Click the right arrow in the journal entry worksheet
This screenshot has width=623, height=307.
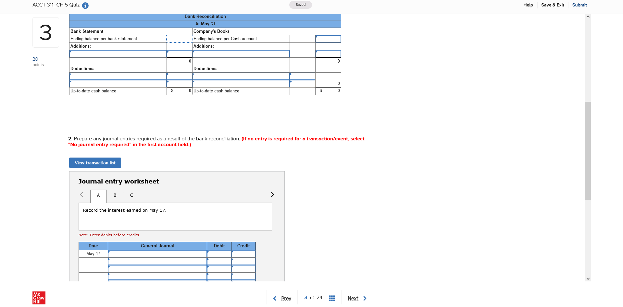[x=272, y=195]
